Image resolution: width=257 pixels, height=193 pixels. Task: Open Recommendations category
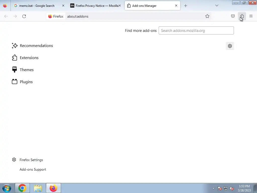pos(32,46)
